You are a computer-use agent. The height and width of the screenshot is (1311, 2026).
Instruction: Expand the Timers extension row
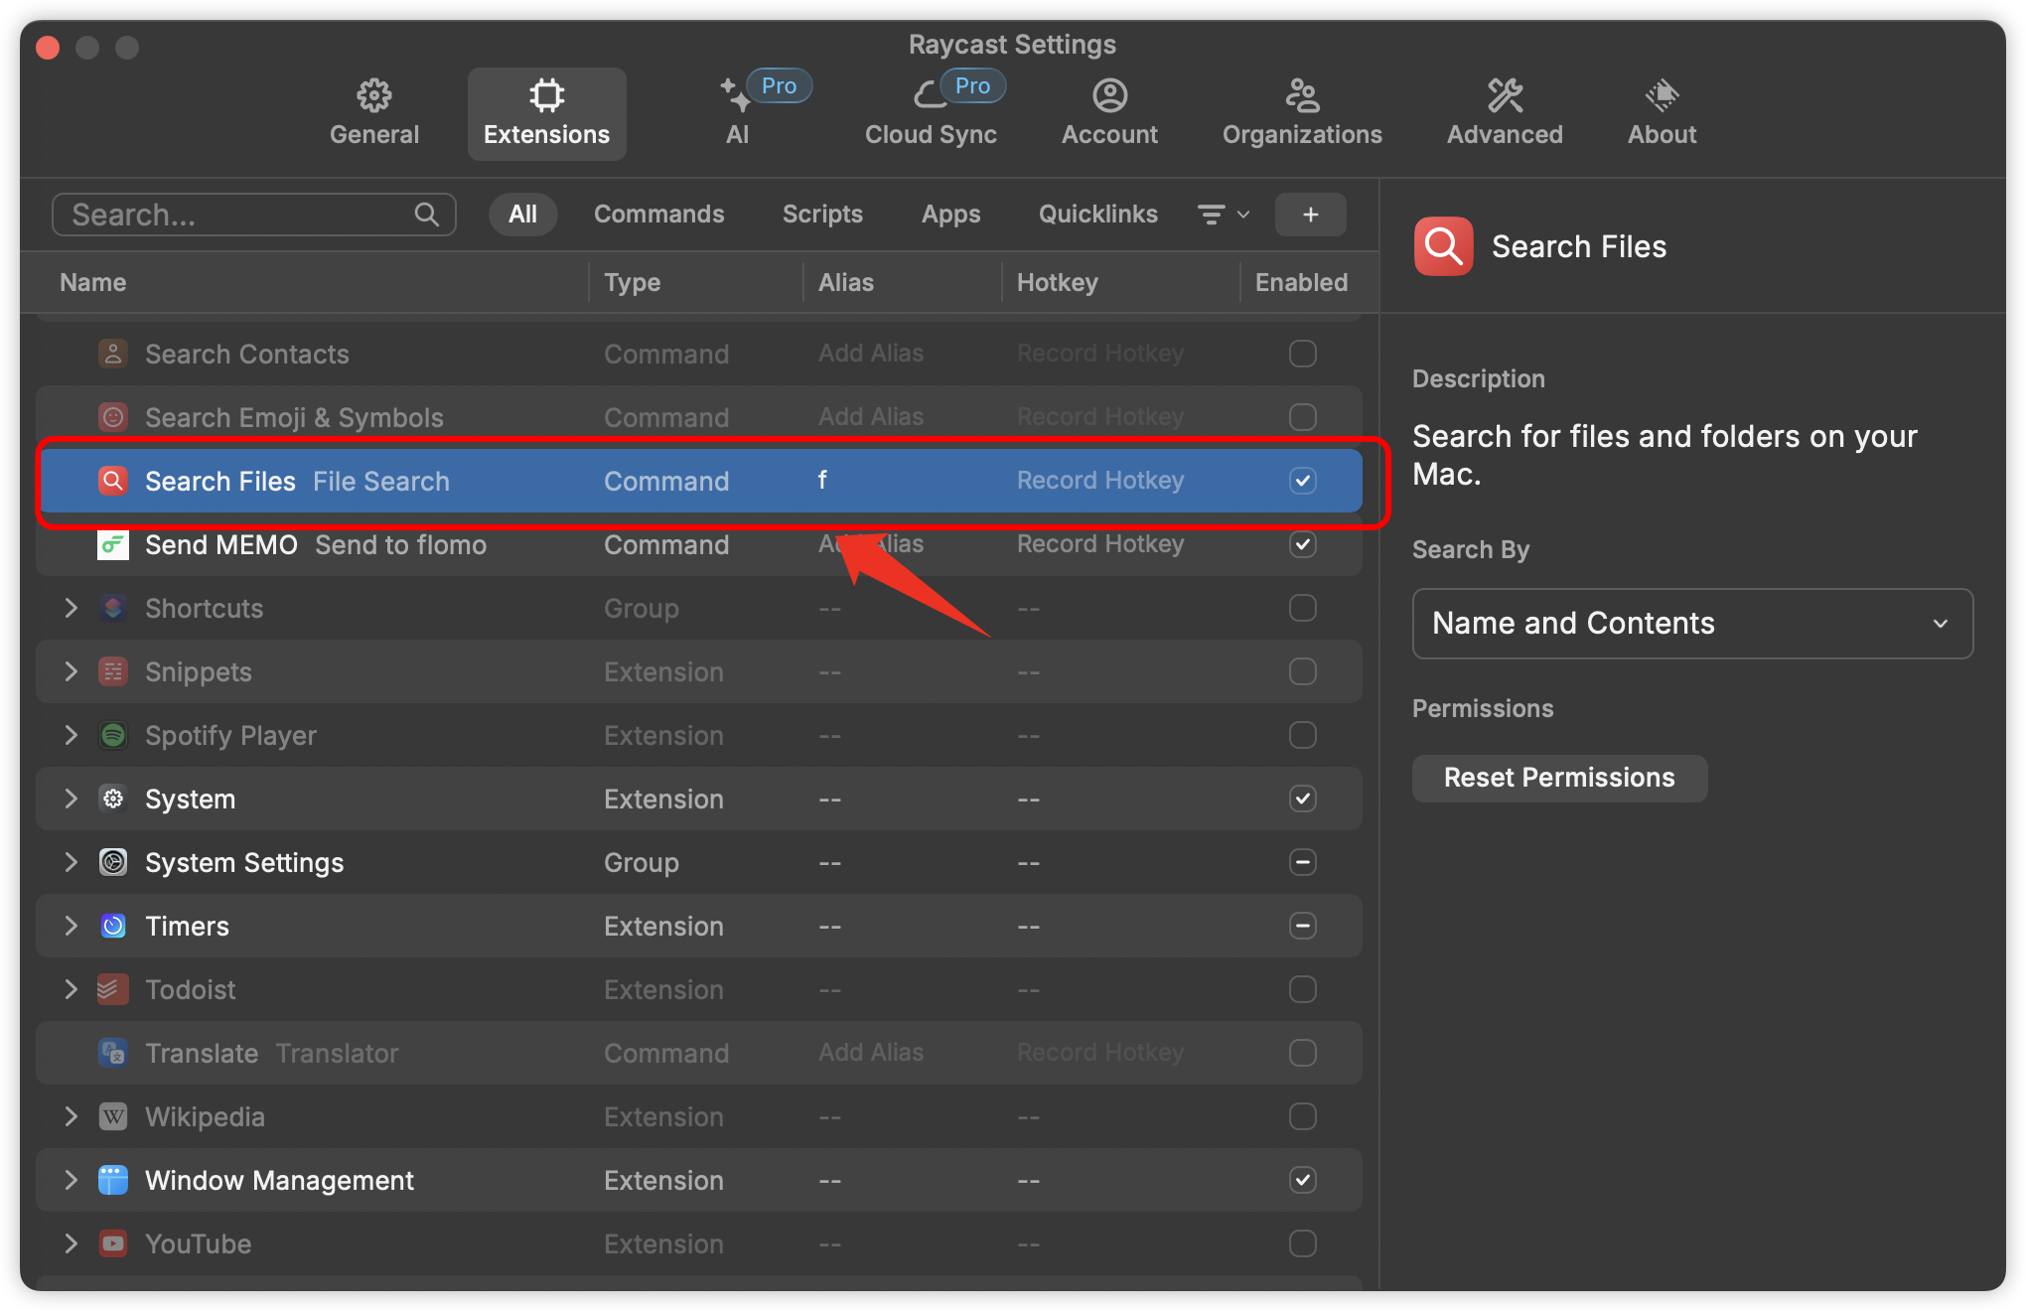pos(71,926)
